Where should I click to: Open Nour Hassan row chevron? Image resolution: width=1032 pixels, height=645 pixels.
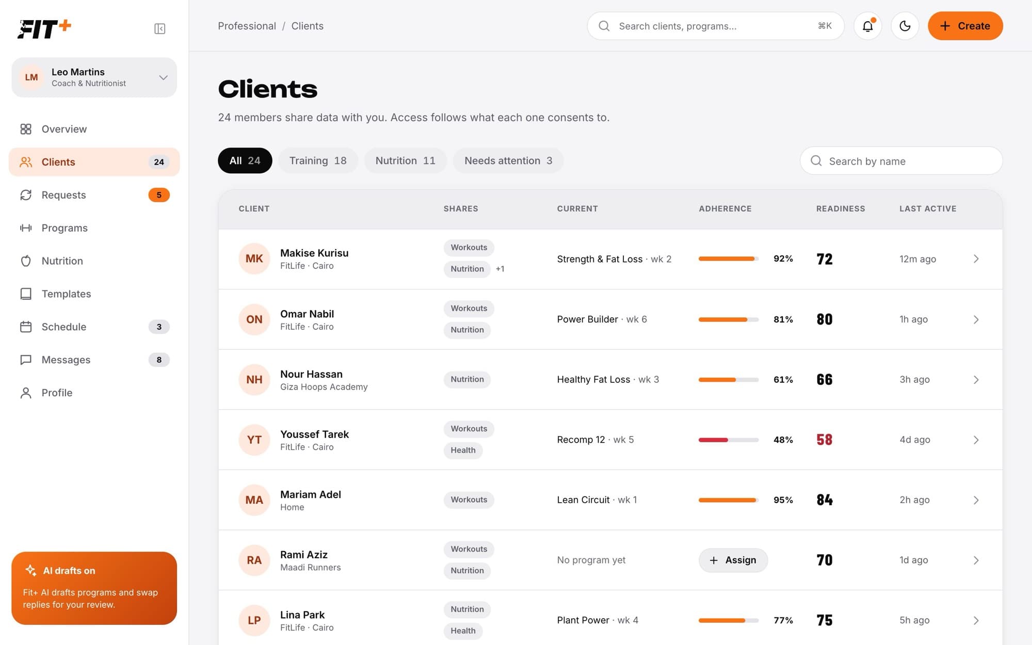coord(976,380)
